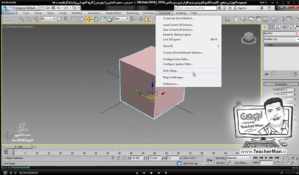Click the Bind to Space Warp icon
Viewport: 299px width, 175px height.
click(x=36, y=19)
